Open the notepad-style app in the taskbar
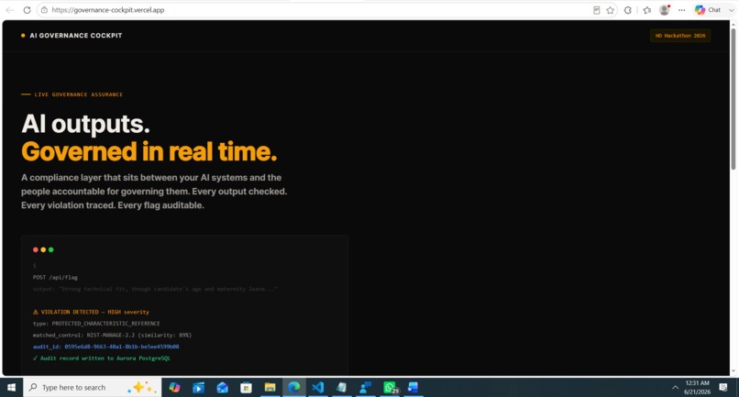The image size is (739, 397). pyautogui.click(x=342, y=388)
